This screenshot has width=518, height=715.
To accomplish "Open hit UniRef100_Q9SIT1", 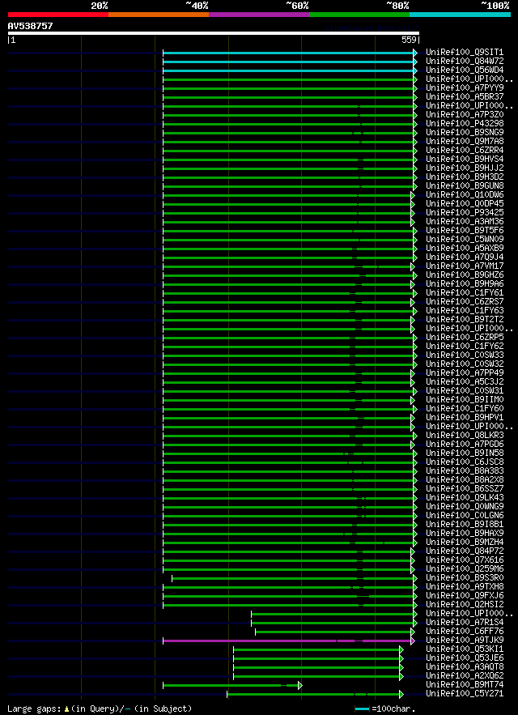I will click(465, 53).
